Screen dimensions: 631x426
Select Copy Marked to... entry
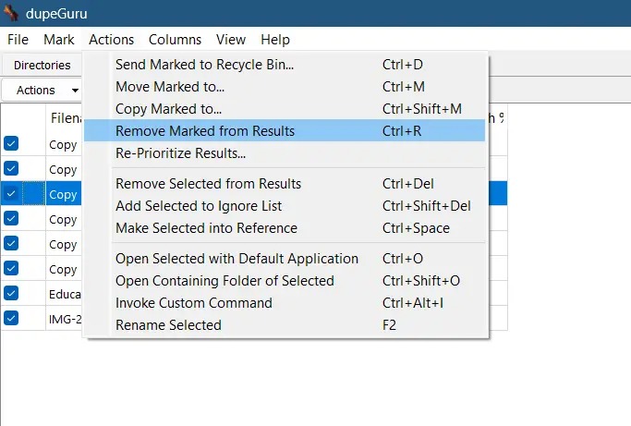[285, 109]
